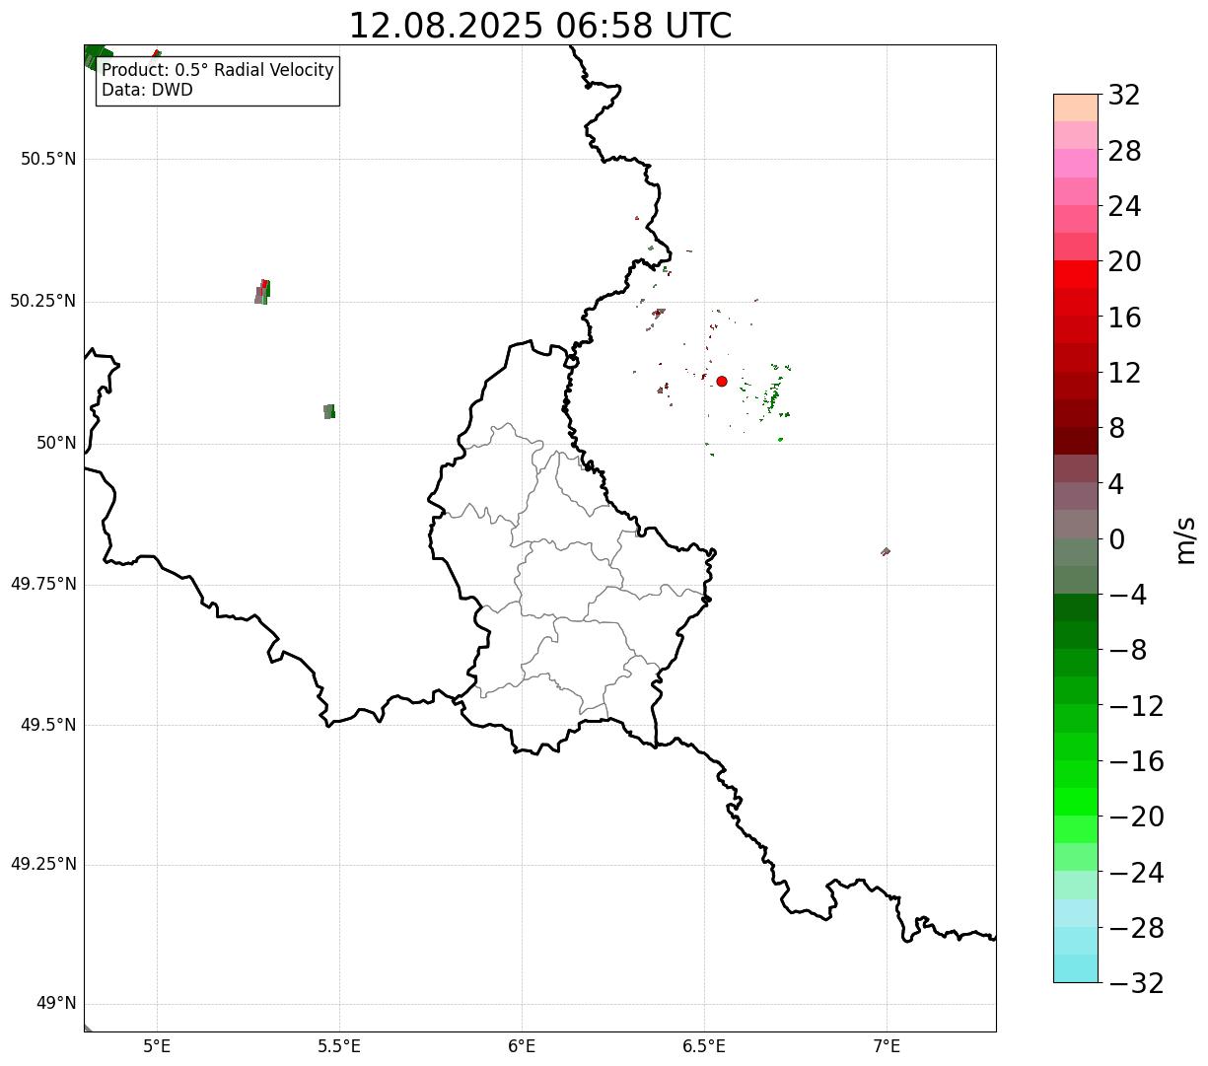Click the colorbar label "28"
The image size is (1208, 1066).
coord(1124,151)
